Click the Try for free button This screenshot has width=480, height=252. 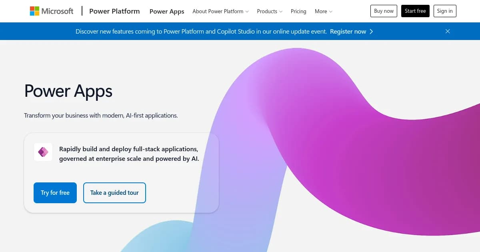tap(55, 193)
